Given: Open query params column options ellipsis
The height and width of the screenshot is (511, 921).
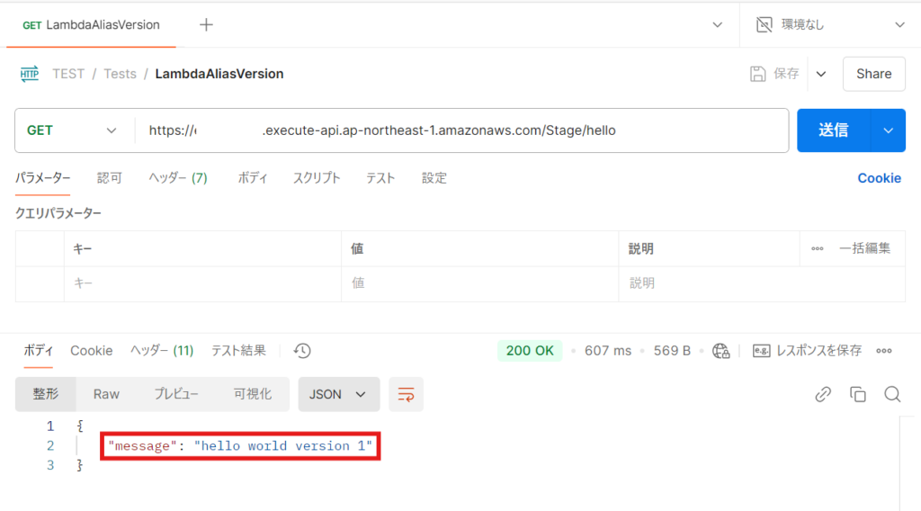Looking at the screenshot, I should tap(817, 248).
